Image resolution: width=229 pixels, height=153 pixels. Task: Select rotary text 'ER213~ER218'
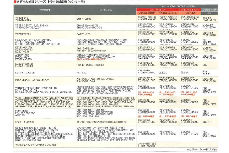coord(85,48)
